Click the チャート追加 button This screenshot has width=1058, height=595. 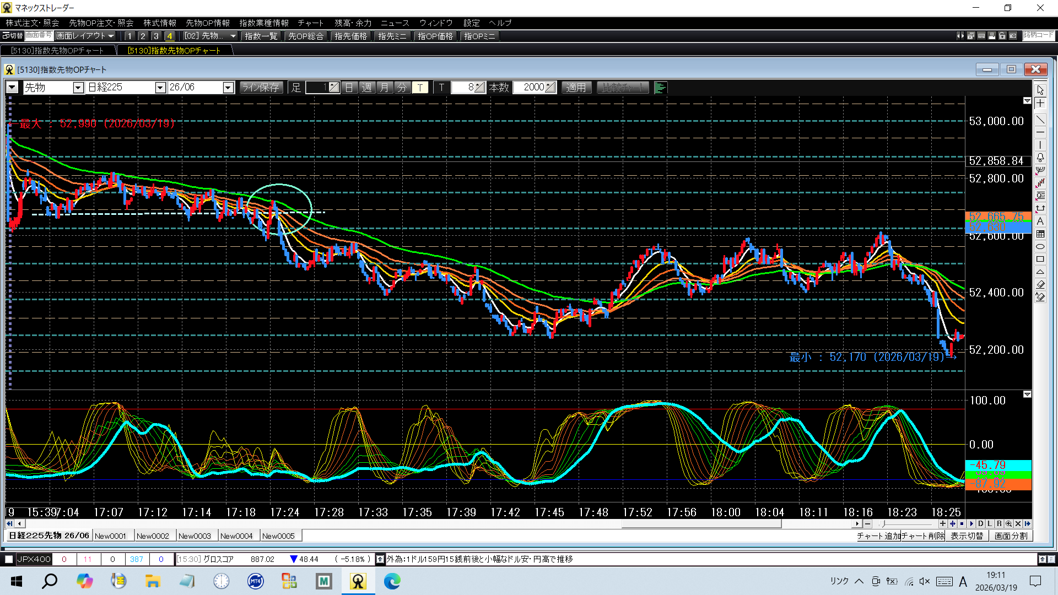click(x=878, y=536)
